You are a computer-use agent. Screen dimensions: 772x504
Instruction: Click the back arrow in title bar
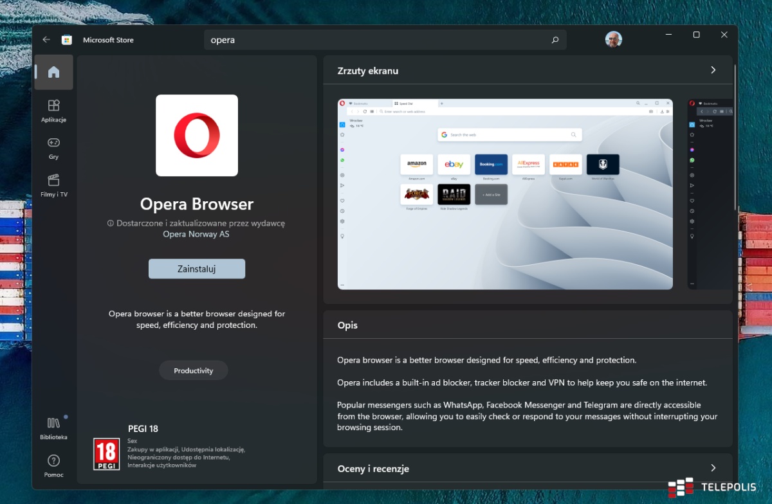(46, 40)
